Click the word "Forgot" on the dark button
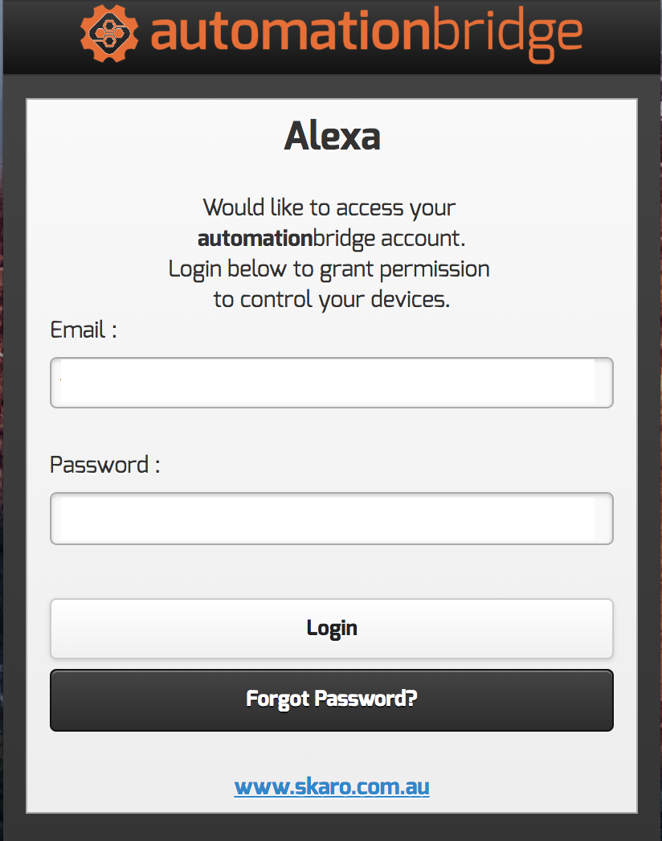This screenshot has width=662, height=841. pyautogui.click(x=278, y=699)
